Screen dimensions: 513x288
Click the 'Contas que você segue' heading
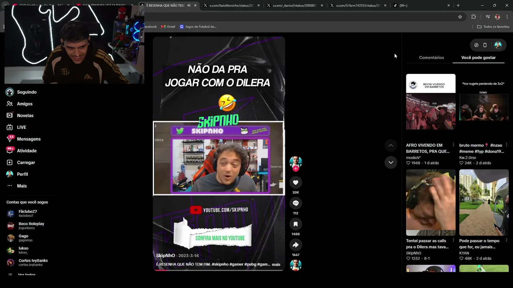(x=27, y=202)
